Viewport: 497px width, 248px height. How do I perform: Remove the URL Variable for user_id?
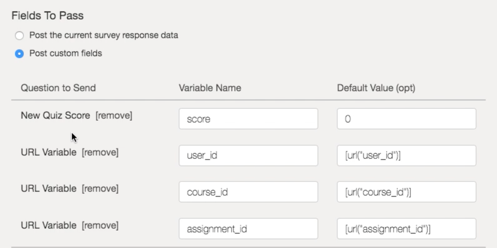(x=100, y=153)
